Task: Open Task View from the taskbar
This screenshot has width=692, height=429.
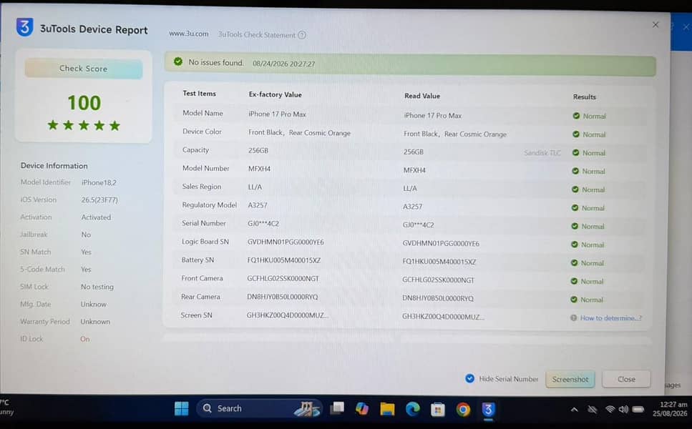Action: click(337, 408)
